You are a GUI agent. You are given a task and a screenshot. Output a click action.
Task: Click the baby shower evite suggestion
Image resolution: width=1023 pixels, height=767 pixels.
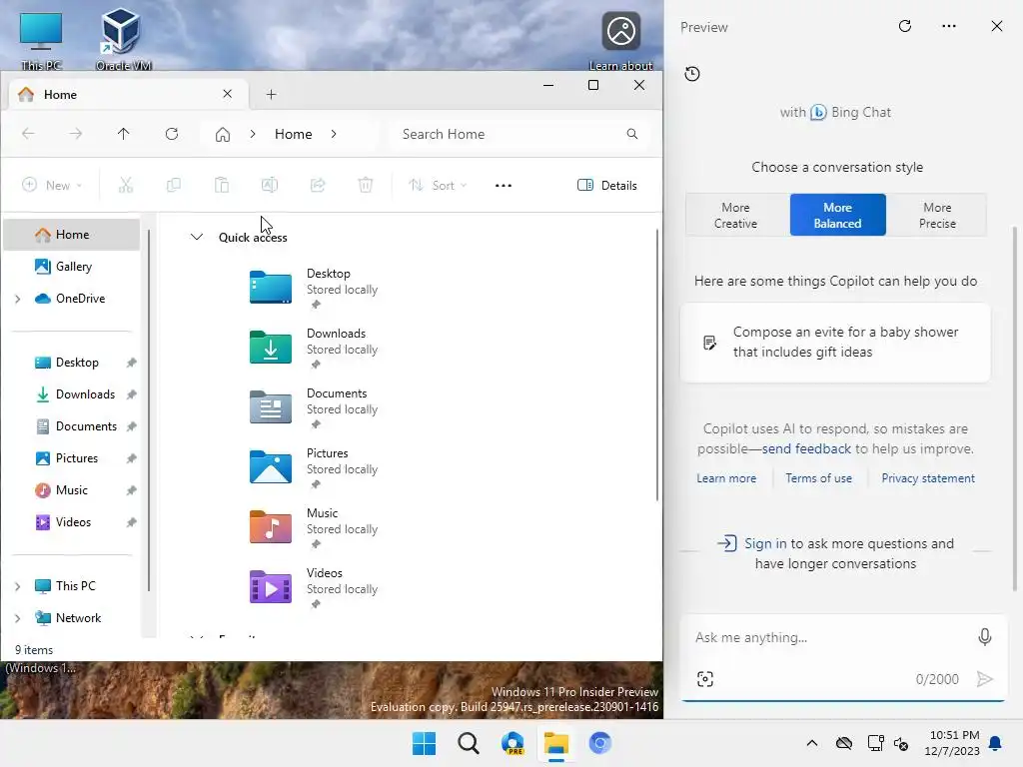[x=835, y=343]
